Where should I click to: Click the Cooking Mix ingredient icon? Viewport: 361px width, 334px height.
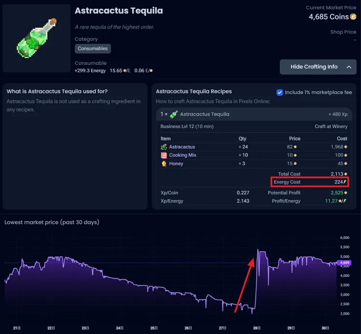[164, 156]
